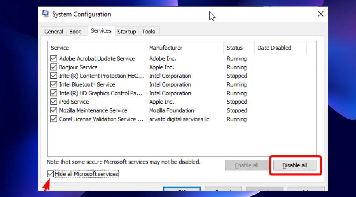Click the Date Disabled column header
356x197 pixels.
(280, 48)
